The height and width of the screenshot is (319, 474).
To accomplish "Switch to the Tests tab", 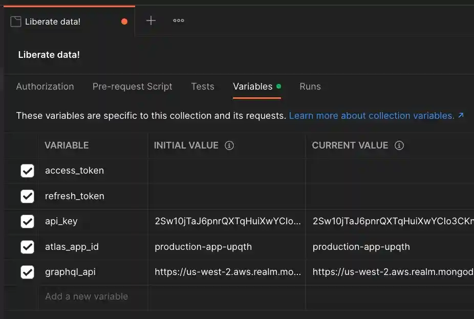I will point(203,87).
